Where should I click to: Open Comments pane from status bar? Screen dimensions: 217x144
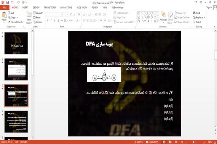tap(152, 142)
